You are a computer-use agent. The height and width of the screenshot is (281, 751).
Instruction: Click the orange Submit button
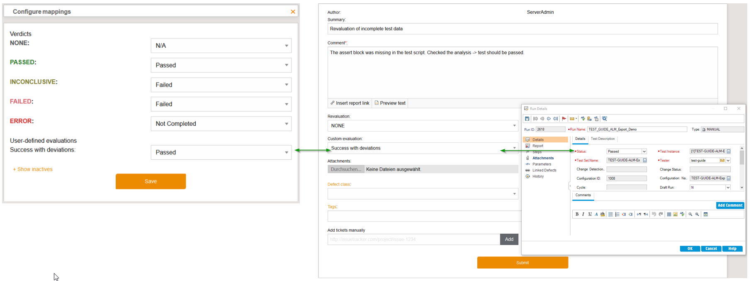(523, 263)
